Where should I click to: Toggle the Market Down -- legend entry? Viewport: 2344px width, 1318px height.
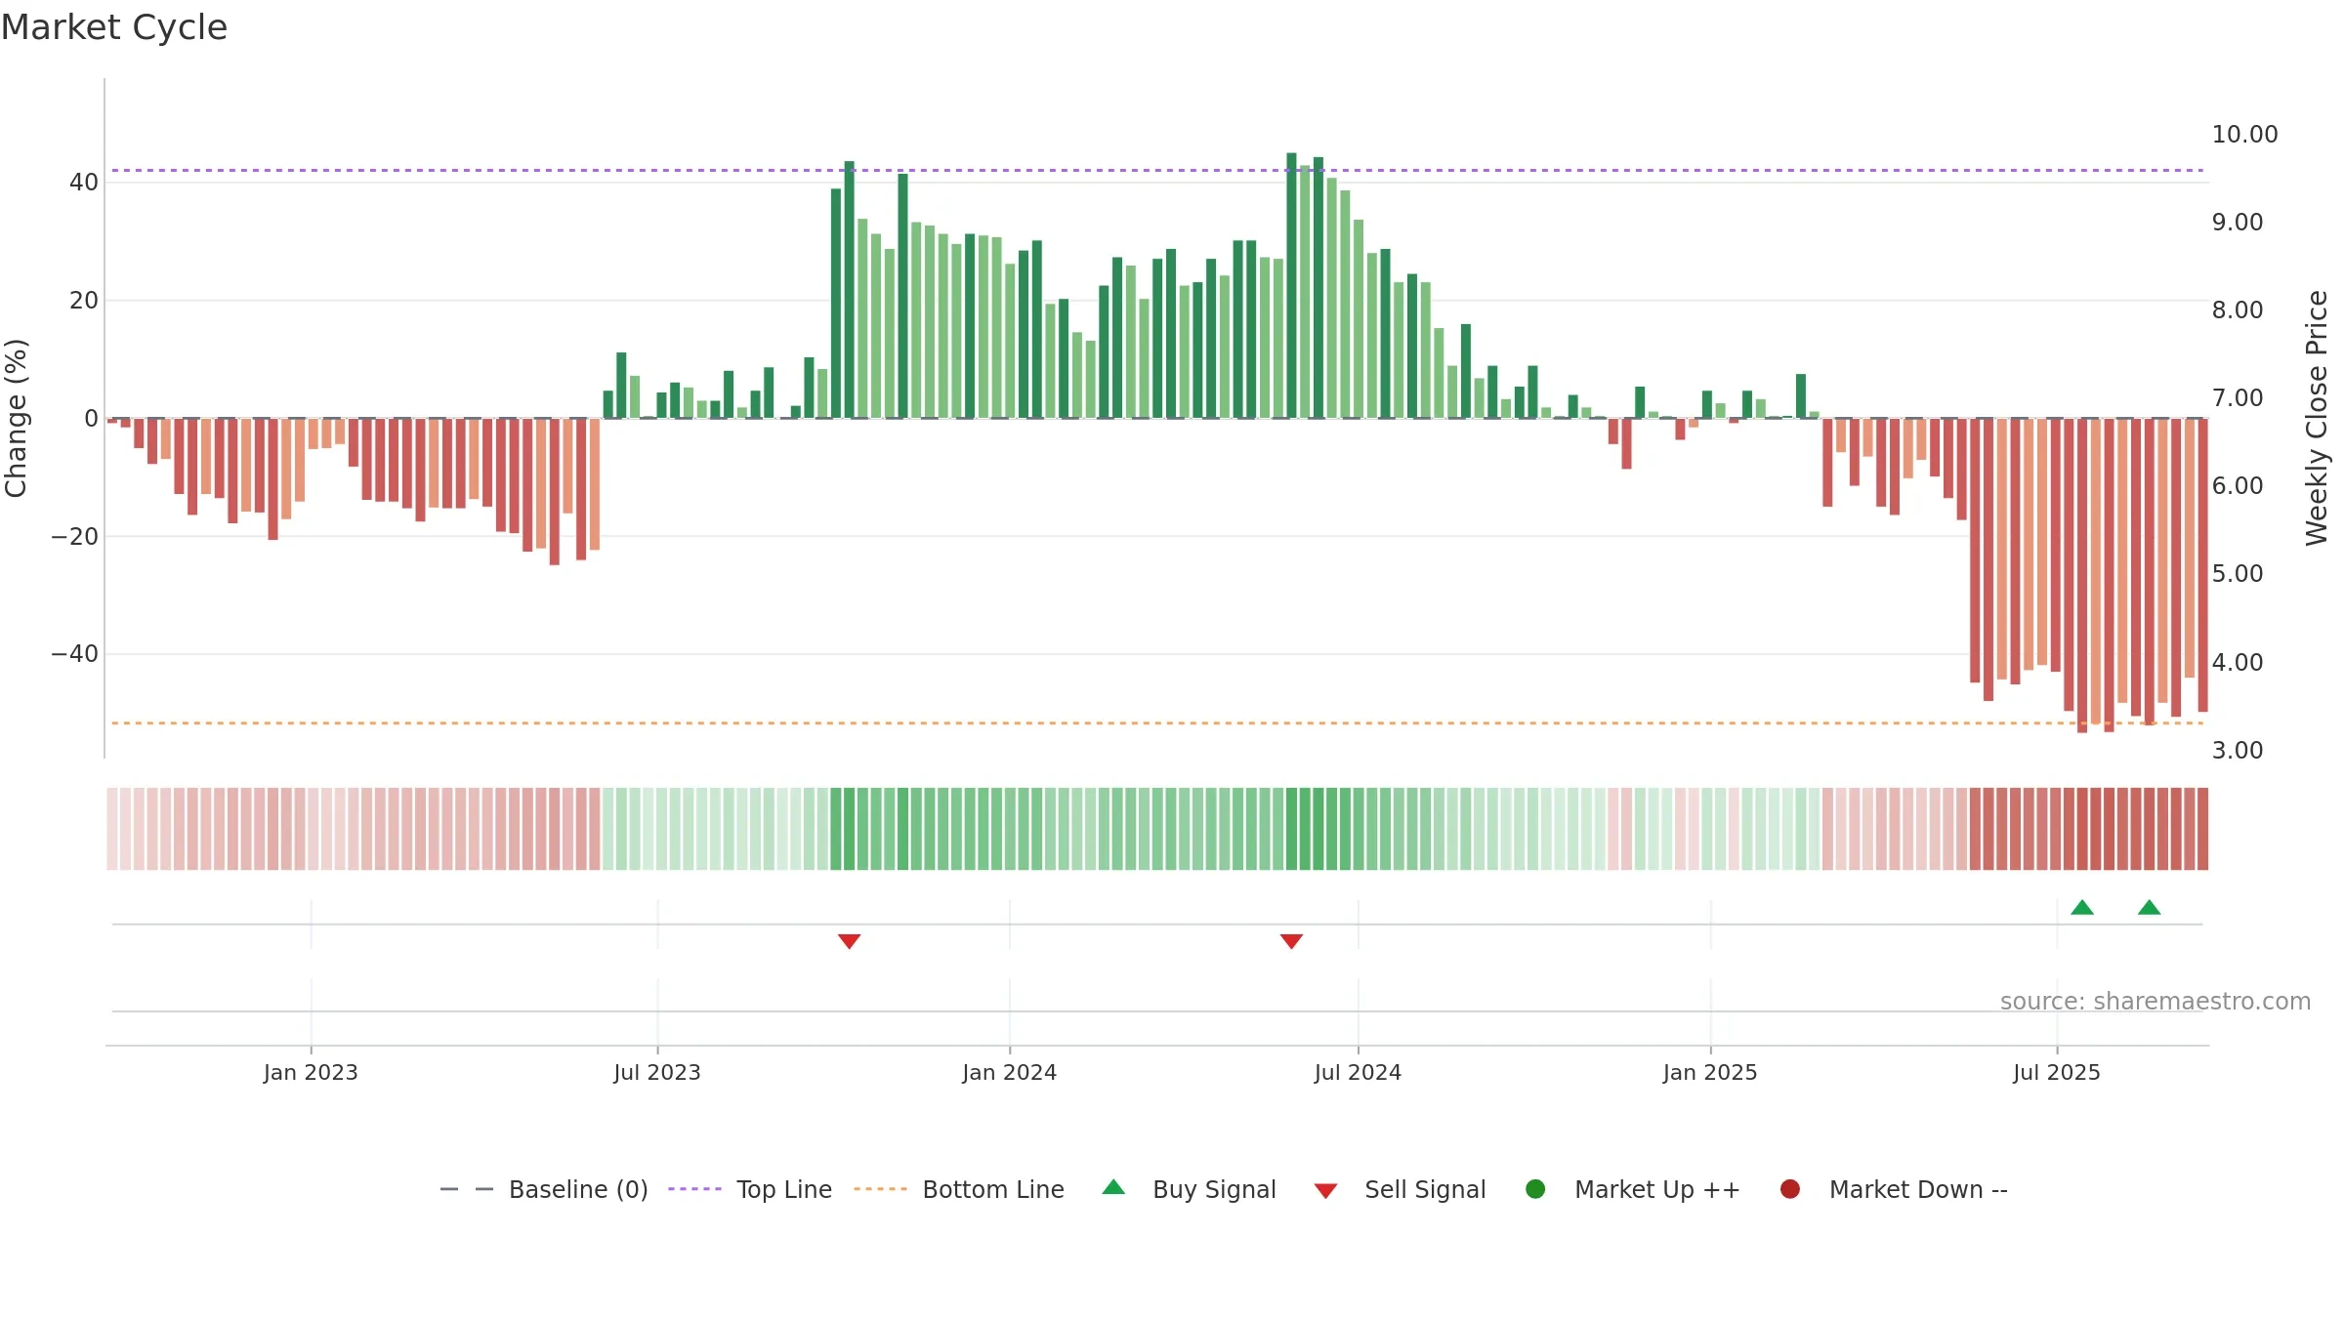click(1894, 1189)
